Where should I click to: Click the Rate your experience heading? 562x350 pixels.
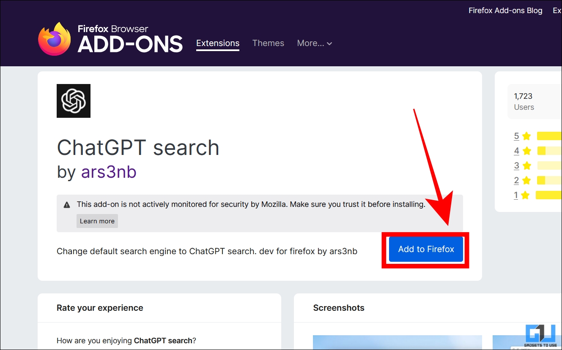[100, 308]
